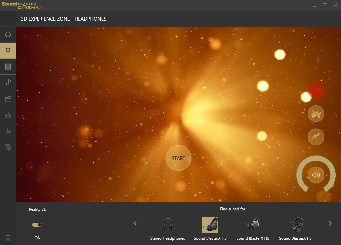
Task: Click the 'Fine-tuned for' heading
Action: click(x=232, y=209)
